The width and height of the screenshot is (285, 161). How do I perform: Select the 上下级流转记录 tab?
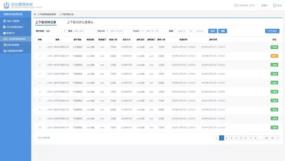coord(46,22)
